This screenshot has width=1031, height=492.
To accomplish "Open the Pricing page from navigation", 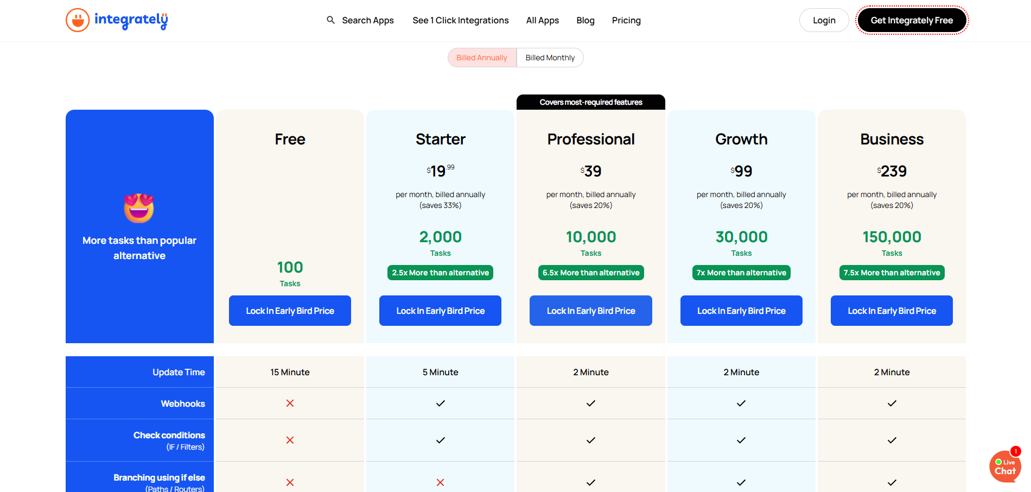I will (626, 20).
